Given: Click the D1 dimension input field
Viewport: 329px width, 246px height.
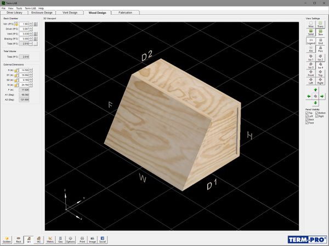Looking at the screenshot, I should (25, 75).
